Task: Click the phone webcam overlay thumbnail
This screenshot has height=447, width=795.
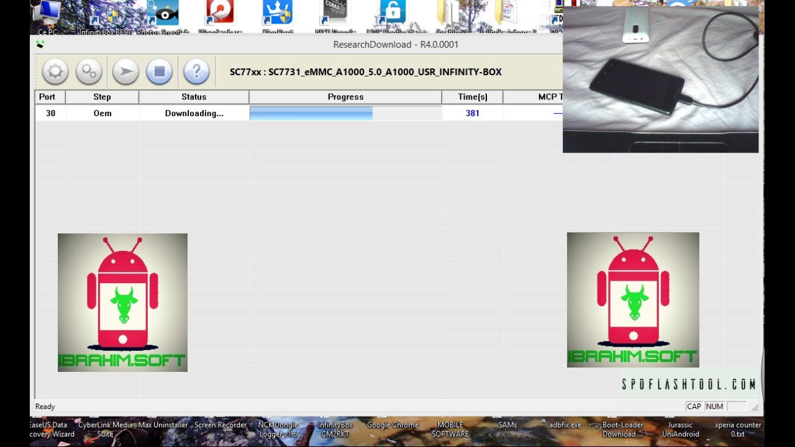Action: [x=660, y=79]
